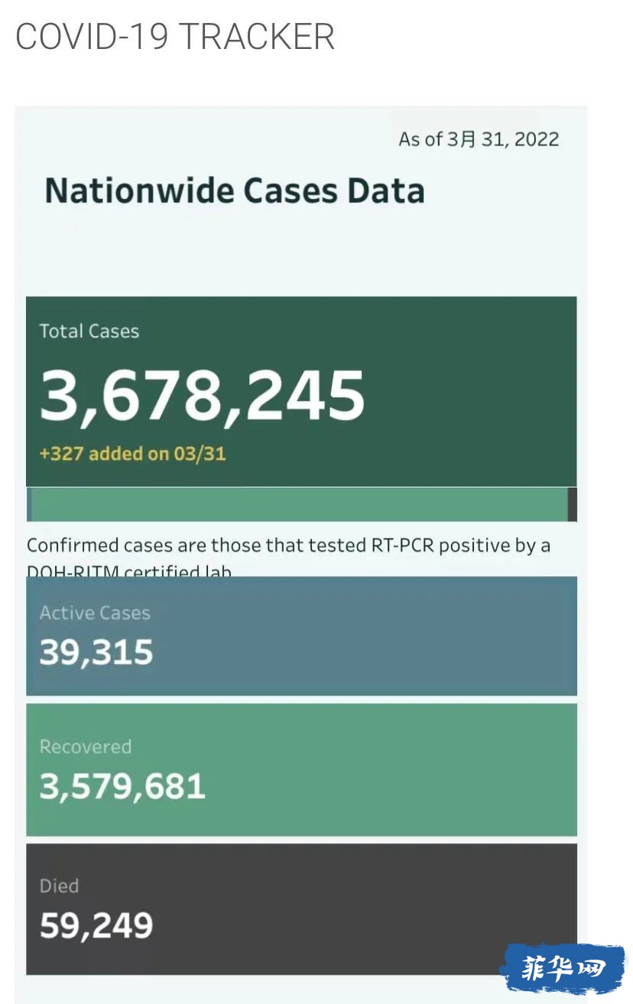The height and width of the screenshot is (1004, 633).
Task: Click the Died label text
Action: 59,886
